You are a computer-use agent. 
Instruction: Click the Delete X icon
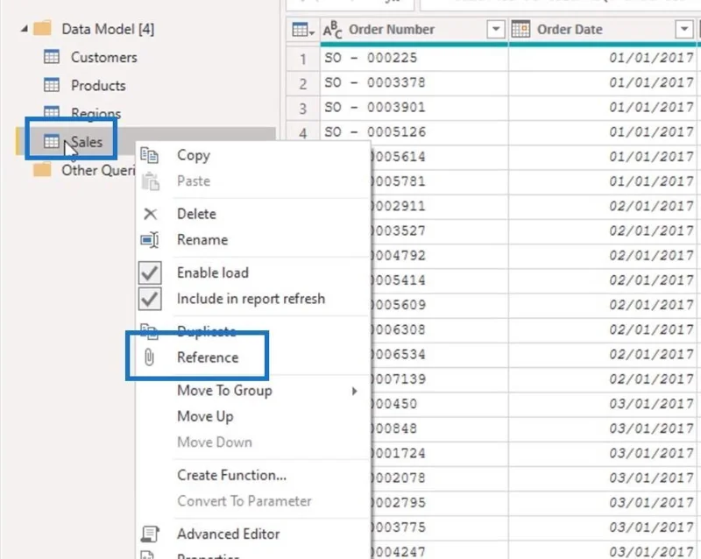tap(150, 214)
